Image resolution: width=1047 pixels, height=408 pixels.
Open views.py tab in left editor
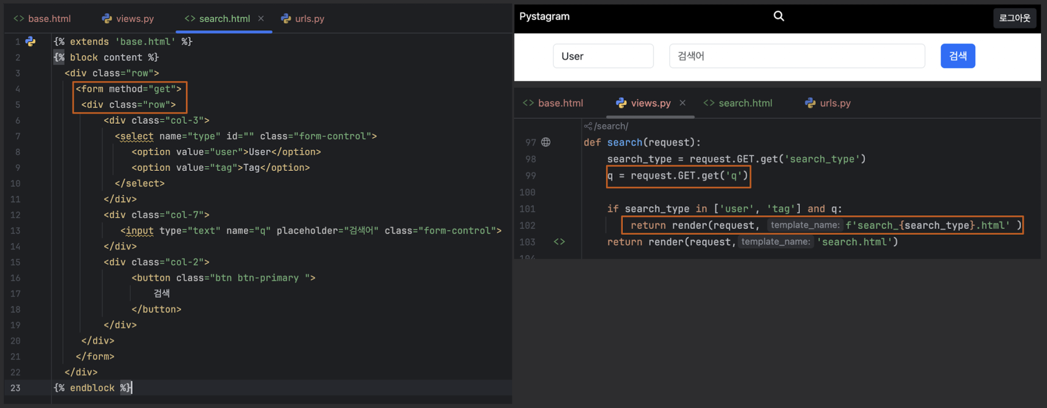128,18
